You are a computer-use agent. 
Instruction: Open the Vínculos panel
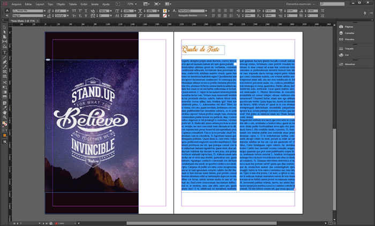pyautogui.click(x=348, y=39)
